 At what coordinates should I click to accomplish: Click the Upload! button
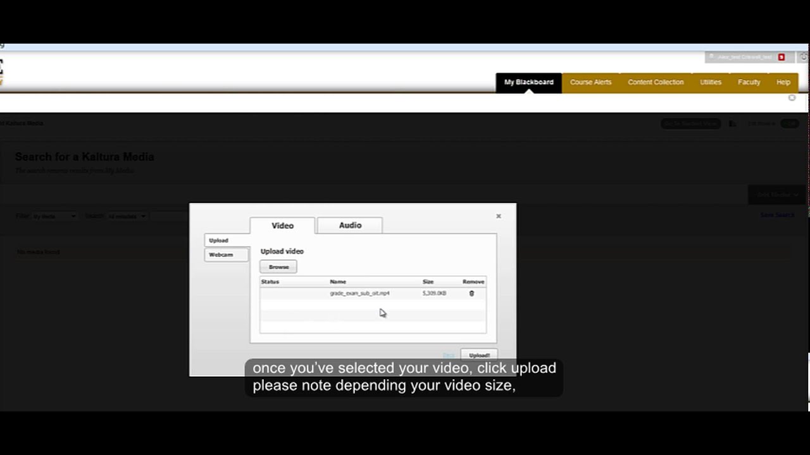[x=479, y=355]
